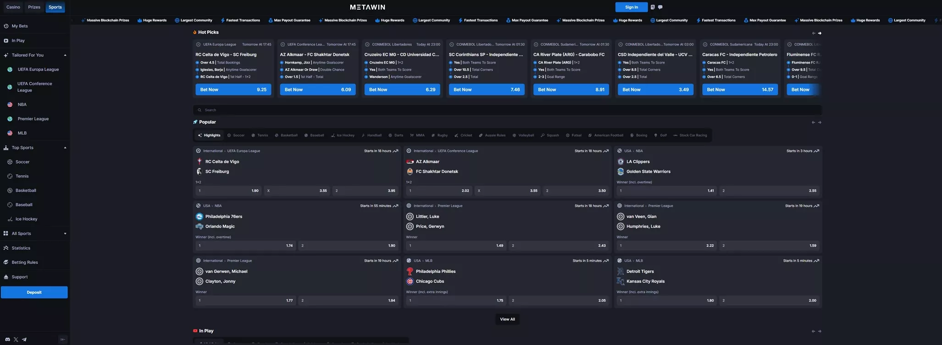Screen dimensions: 942x345
Task: Click the Tennis icon in sidebar
Action: point(10,176)
